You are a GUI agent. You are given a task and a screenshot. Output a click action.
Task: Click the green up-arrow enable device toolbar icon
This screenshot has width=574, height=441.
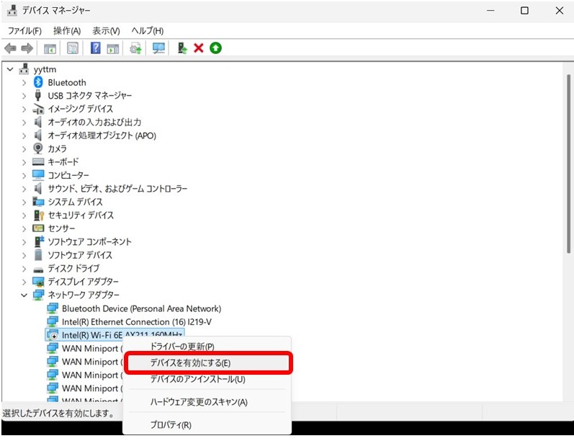215,48
